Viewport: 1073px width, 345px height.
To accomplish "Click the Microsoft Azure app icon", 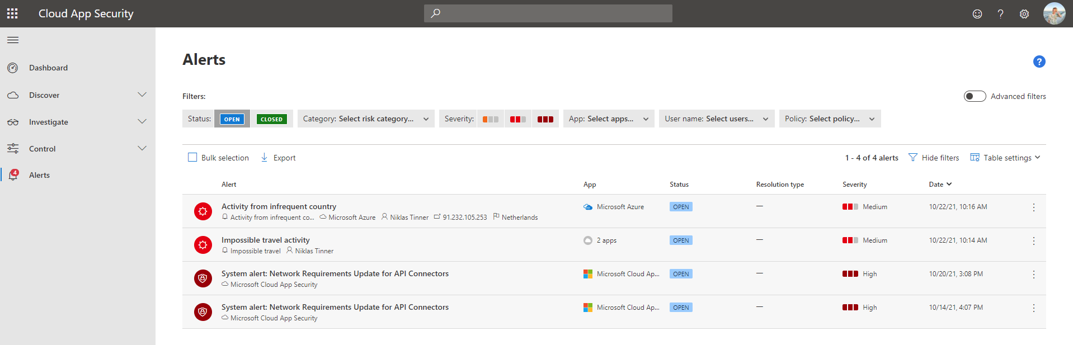I will pos(588,207).
